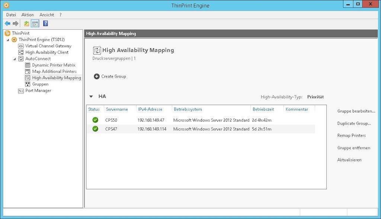This screenshot has height=219, width=381.
Task: Open the Ansicht menu
Action: tap(47, 15)
